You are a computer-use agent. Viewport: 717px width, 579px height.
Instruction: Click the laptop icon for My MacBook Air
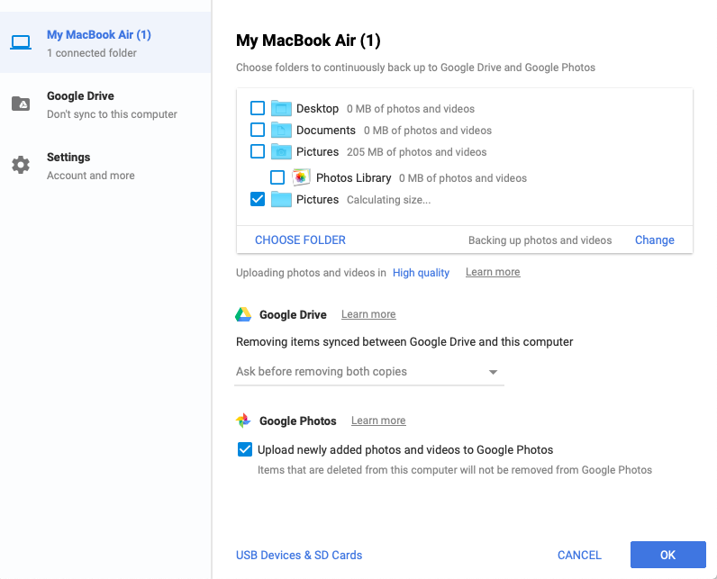[21, 42]
